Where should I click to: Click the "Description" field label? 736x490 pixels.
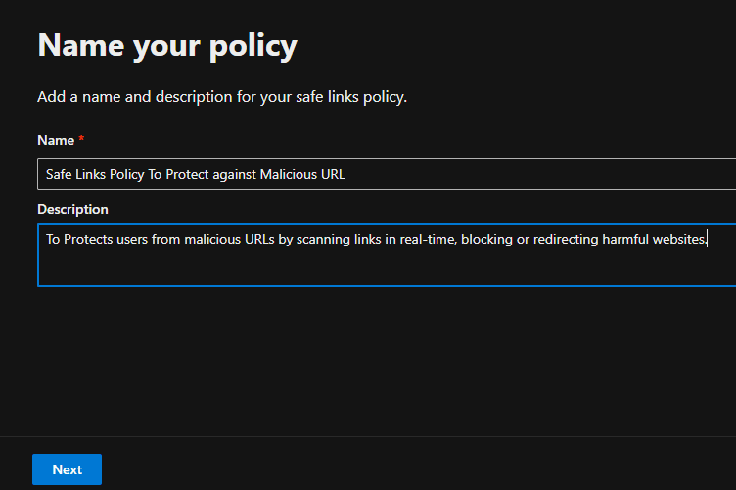tap(72, 209)
